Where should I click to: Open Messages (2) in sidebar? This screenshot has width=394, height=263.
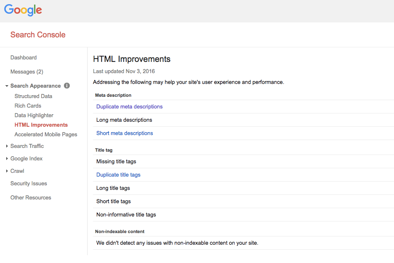tap(27, 72)
